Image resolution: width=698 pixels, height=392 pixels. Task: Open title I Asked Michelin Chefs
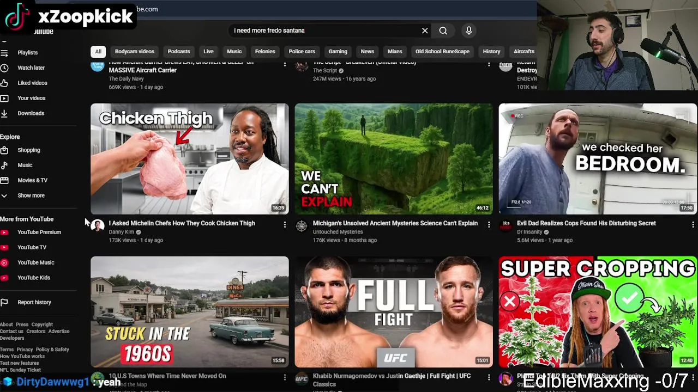[x=182, y=223]
